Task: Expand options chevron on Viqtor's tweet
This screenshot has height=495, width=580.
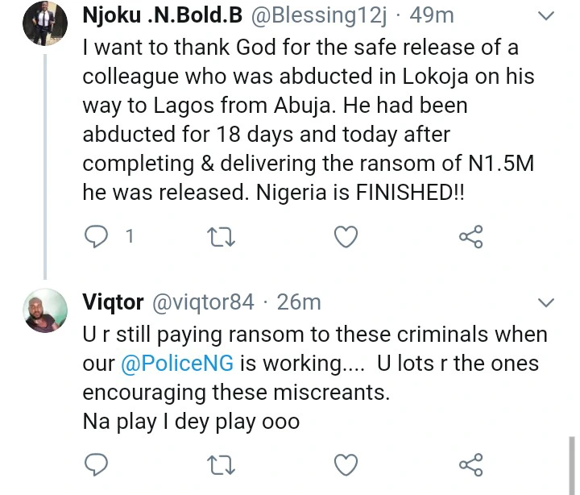Action: click(x=546, y=303)
